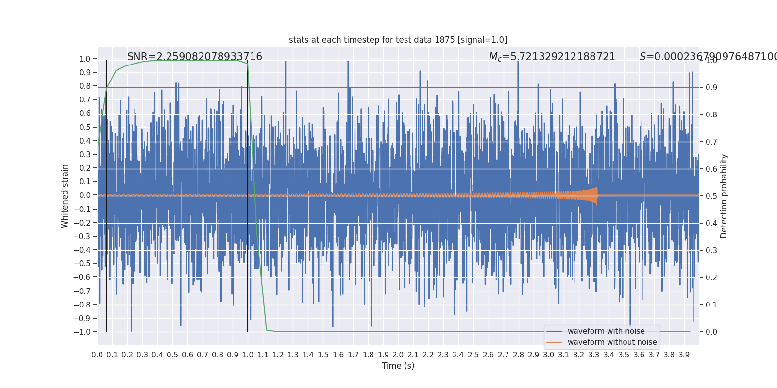Click the plot title text for test data 1875
This screenshot has width=777, height=388.
tap(398, 40)
